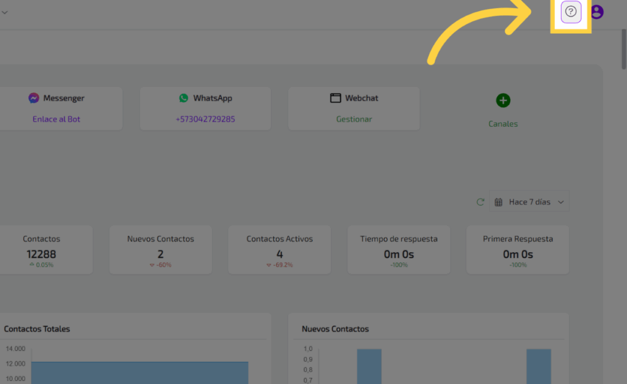Select the Contactos stat card
The height and width of the screenshot is (384, 627).
pos(42,250)
